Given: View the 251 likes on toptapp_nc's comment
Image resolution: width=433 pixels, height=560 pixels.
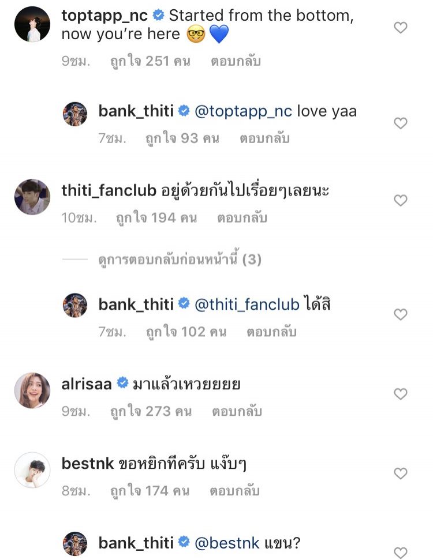Looking at the screenshot, I should (150, 61).
